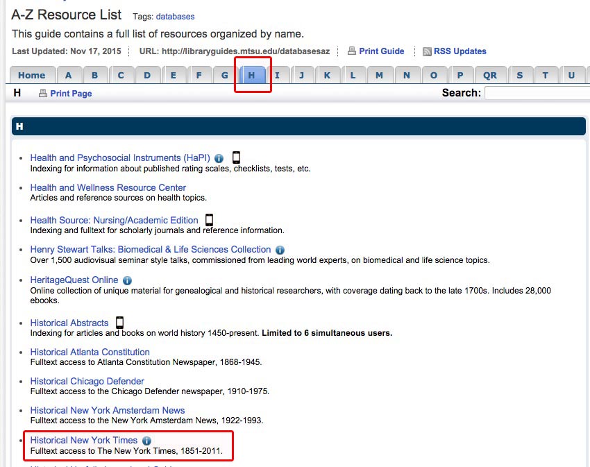The width and height of the screenshot is (590, 467).
Task: Click the 'A-Z Resource List' heading
Action: pyautogui.click(x=66, y=15)
